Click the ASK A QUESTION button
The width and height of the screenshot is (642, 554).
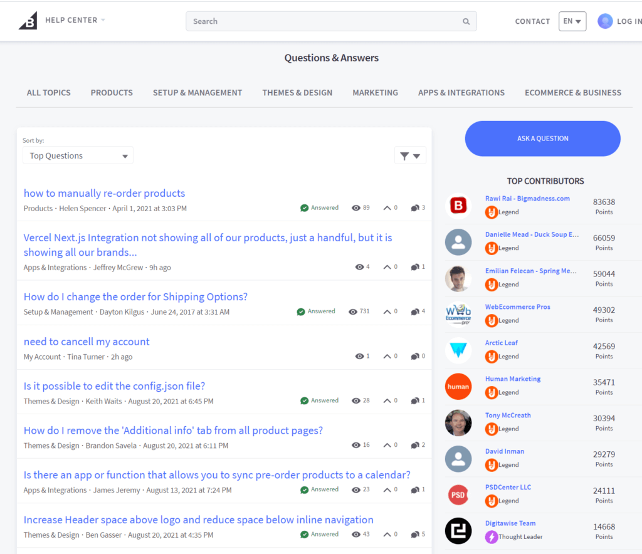pos(542,138)
